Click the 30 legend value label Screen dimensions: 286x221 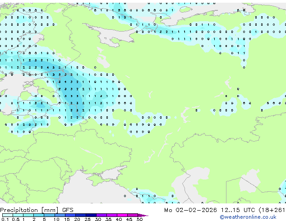[x=98, y=219]
